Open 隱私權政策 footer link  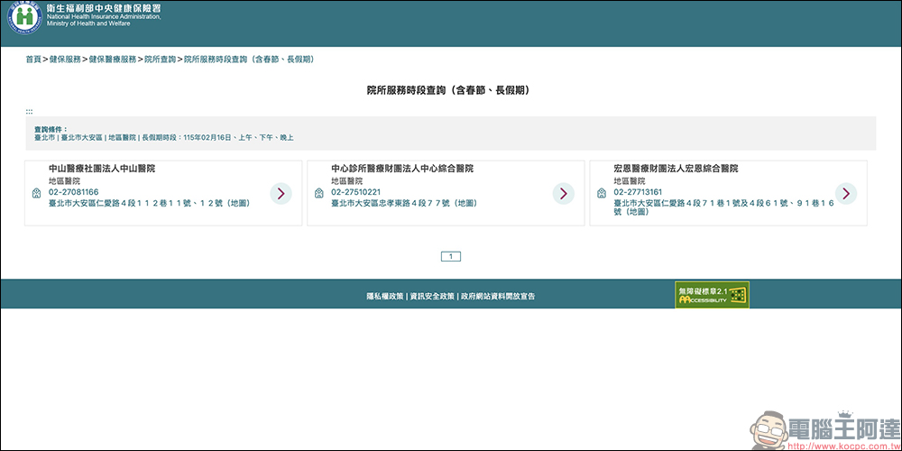coord(385,296)
